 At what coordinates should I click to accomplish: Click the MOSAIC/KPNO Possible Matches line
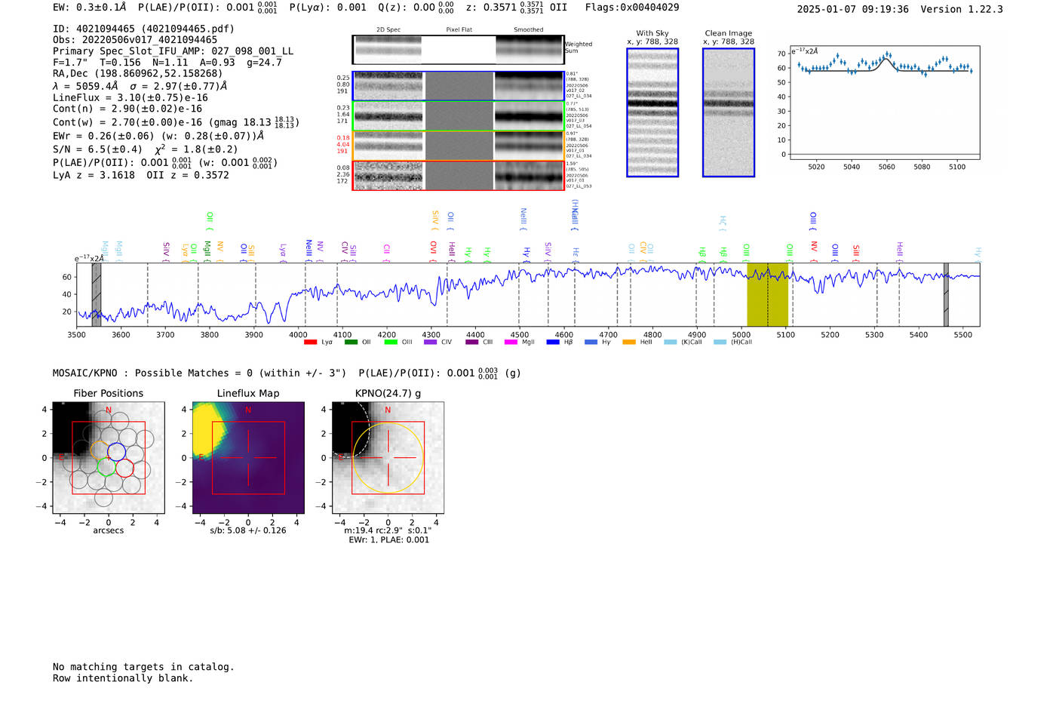coord(287,373)
